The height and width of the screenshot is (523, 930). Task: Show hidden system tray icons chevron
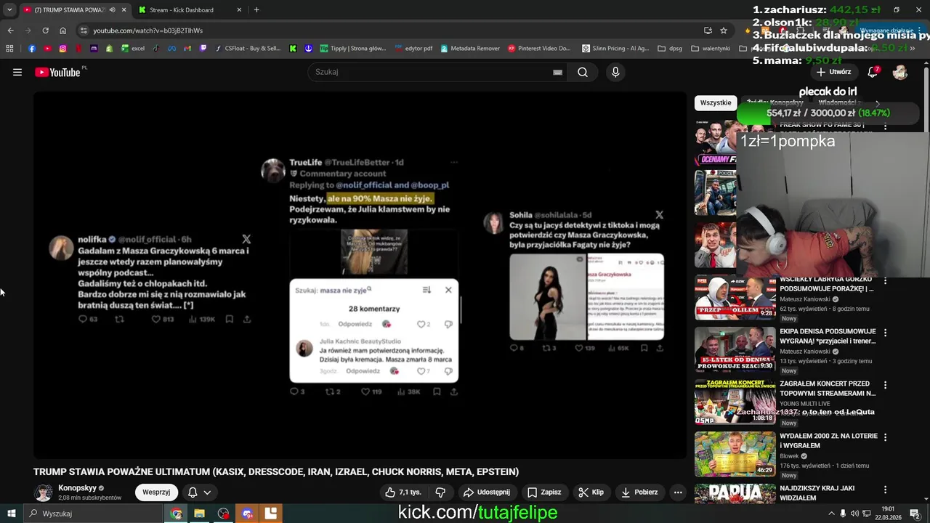832,514
